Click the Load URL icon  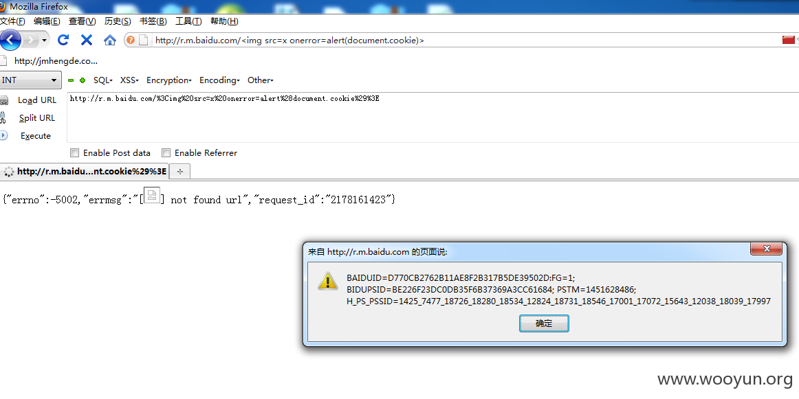[4, 100]
